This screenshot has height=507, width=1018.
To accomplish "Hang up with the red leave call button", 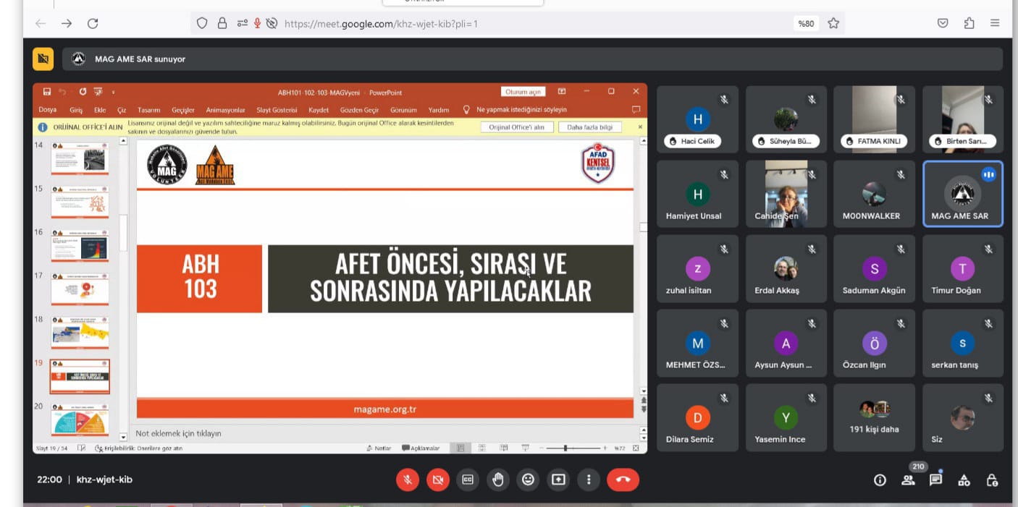I will pyautogui.click(x=623, y=480).
